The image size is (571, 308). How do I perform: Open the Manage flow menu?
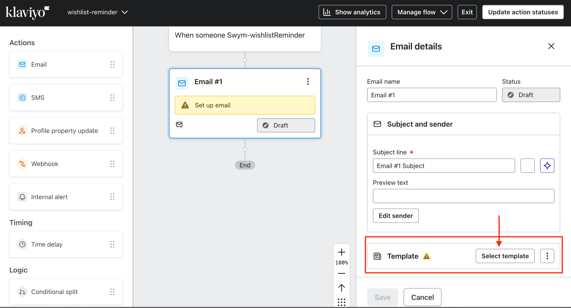422,12
